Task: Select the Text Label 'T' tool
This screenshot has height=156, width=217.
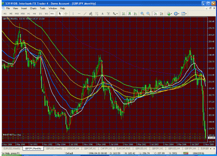Action: pos(108,13)
